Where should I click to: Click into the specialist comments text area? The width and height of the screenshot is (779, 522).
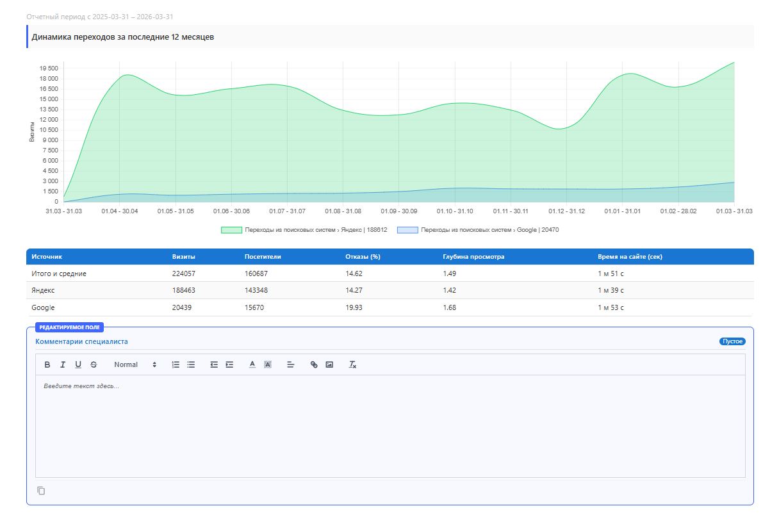(x=389, y=426)
